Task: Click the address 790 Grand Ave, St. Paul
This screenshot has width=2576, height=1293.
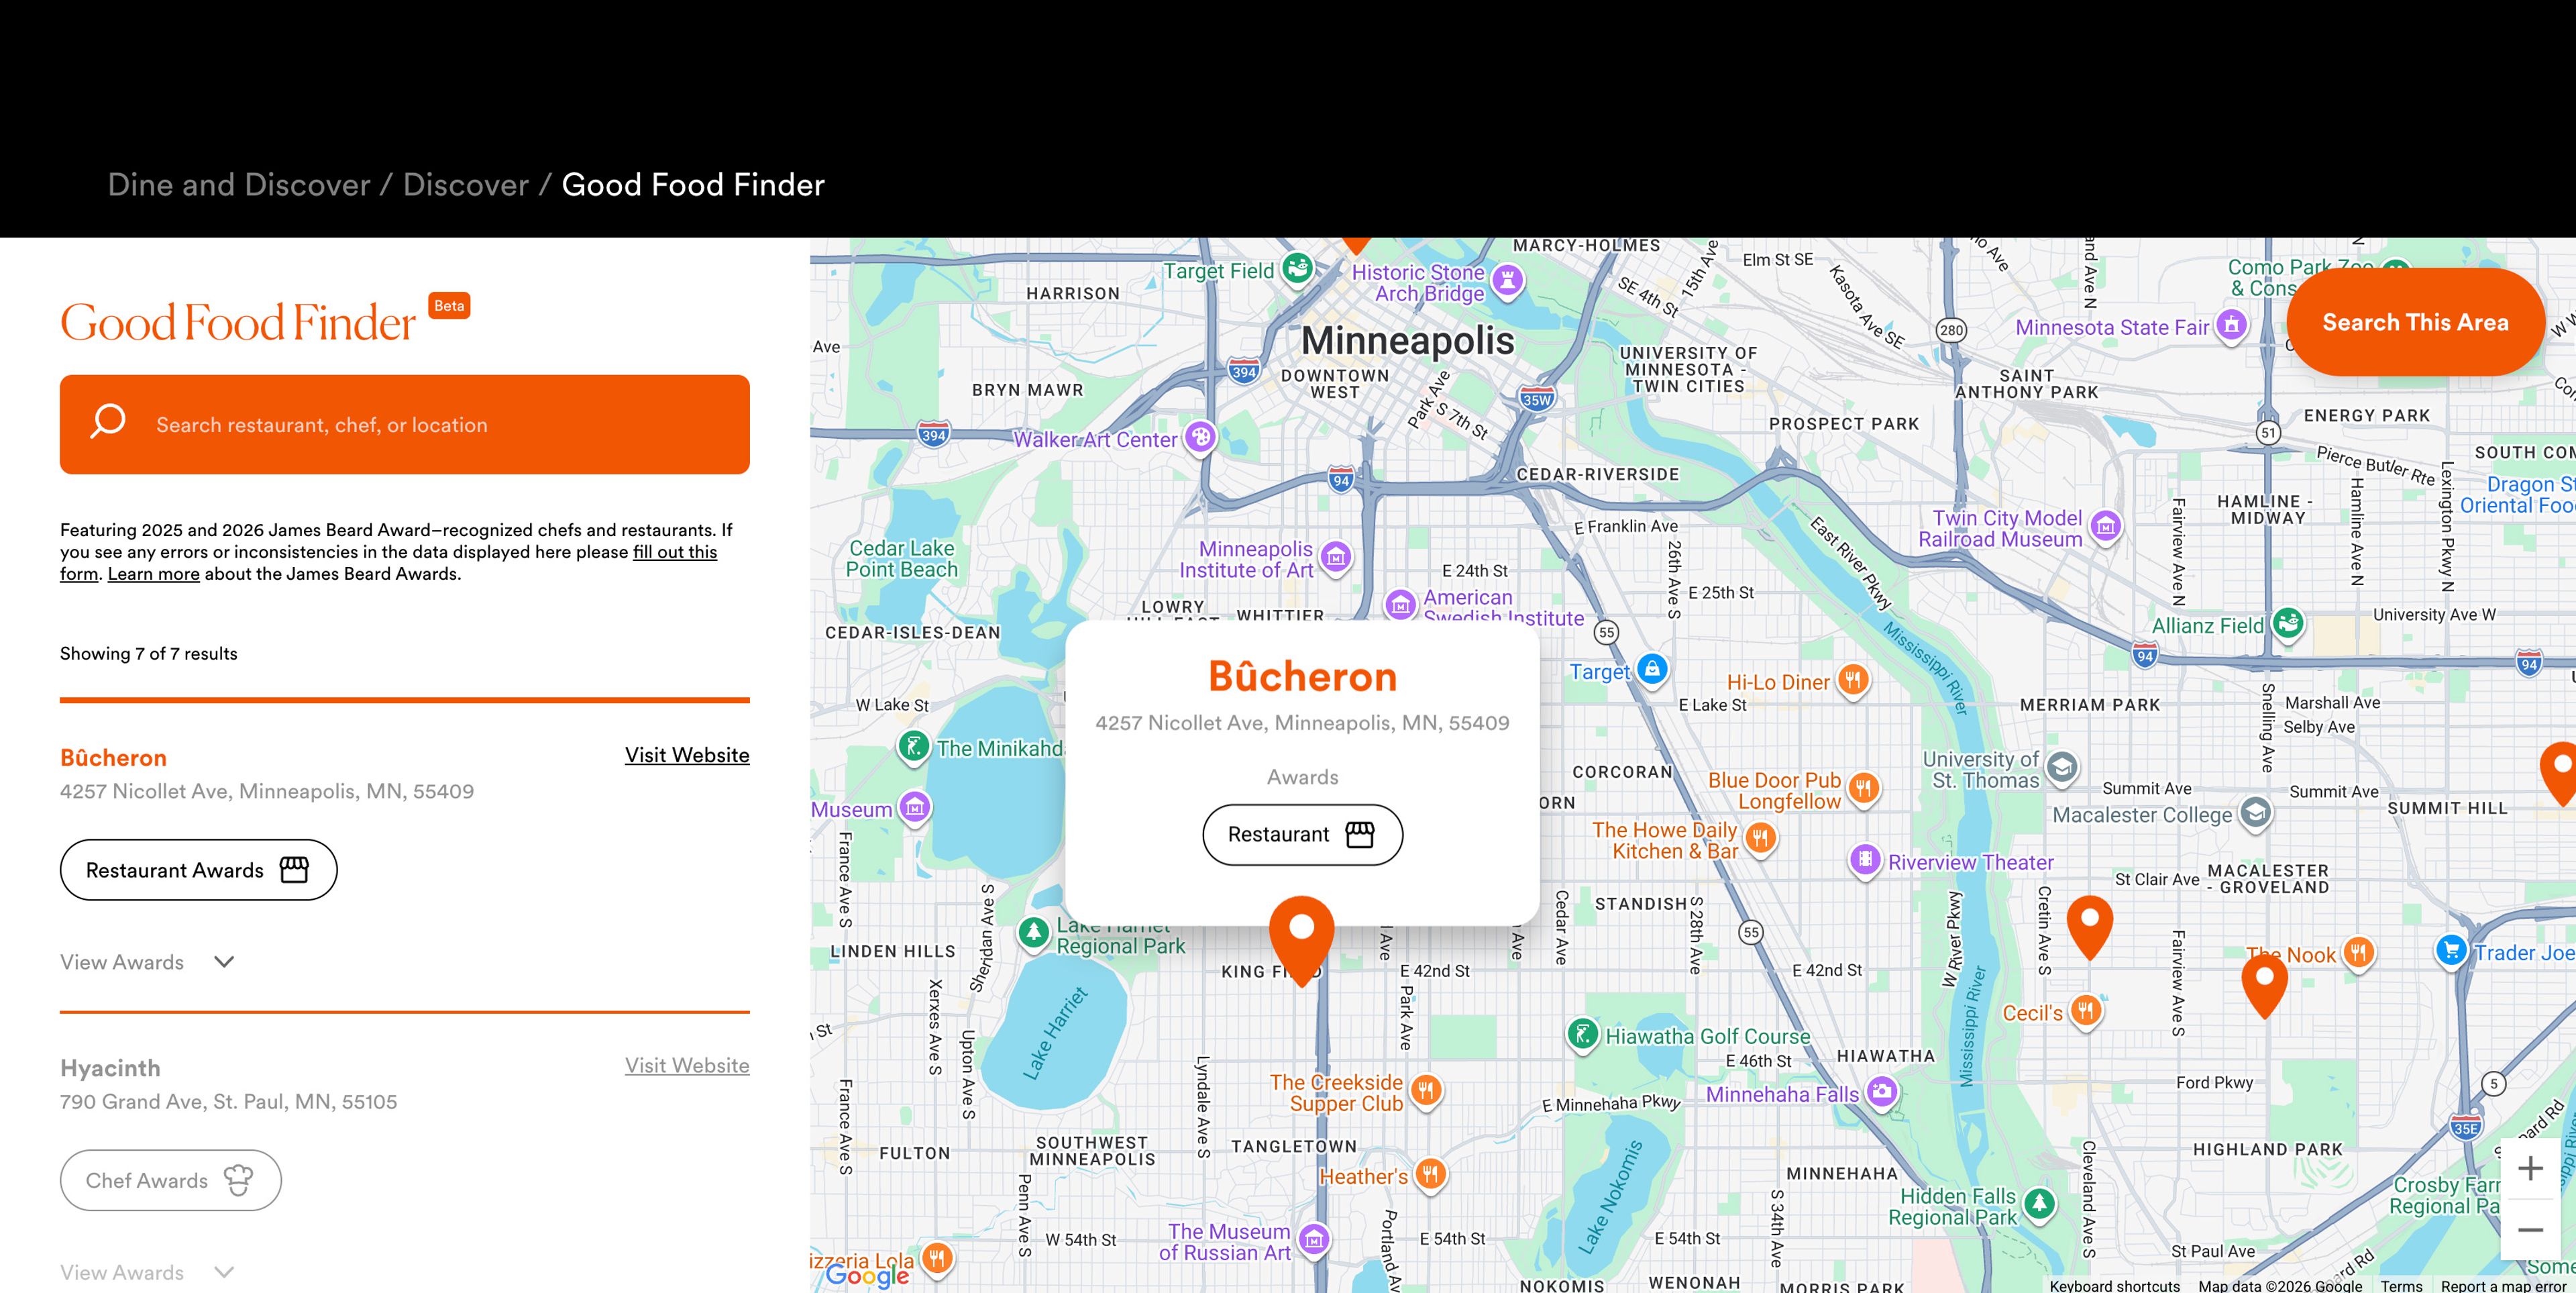Action: pos(229,1102)
